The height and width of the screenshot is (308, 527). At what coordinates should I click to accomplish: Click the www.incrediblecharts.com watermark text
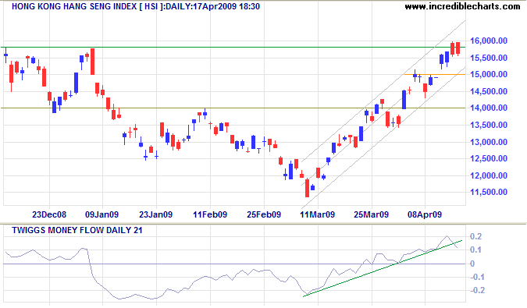click(462, 6)
